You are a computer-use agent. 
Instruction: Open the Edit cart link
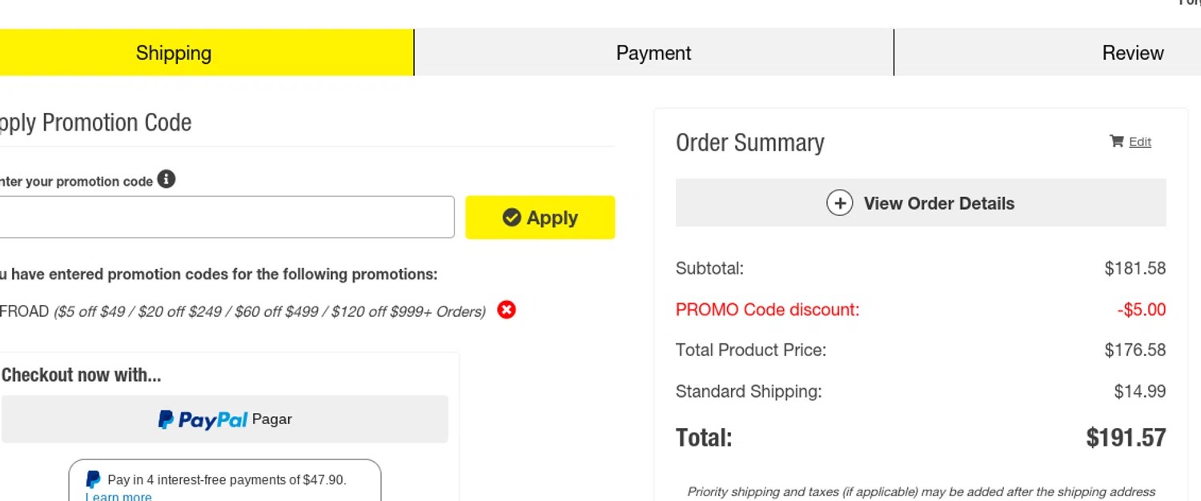(1139, 142)
